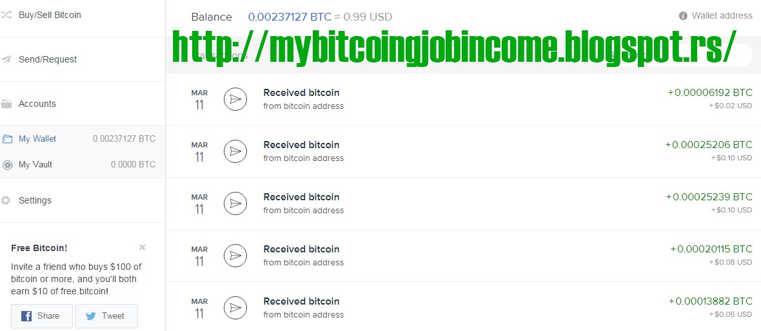The image size is (761, 331).
Task: Click the My Wallet icon
Action: (x=7, y=139)
